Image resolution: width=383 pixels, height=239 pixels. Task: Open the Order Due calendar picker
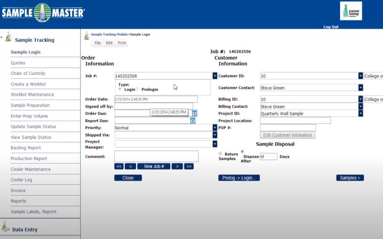(195, 113)
